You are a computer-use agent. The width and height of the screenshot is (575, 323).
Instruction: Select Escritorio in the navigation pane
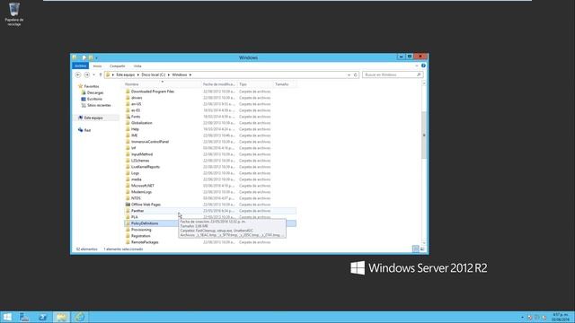[94, 99]
